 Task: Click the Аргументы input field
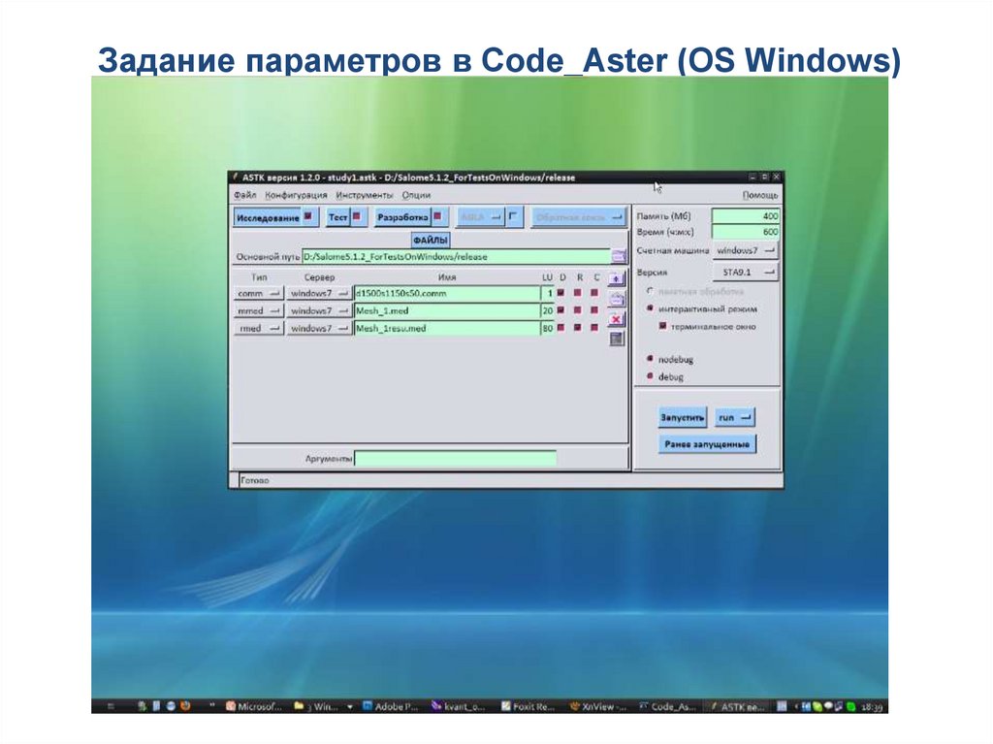point(456,458)
